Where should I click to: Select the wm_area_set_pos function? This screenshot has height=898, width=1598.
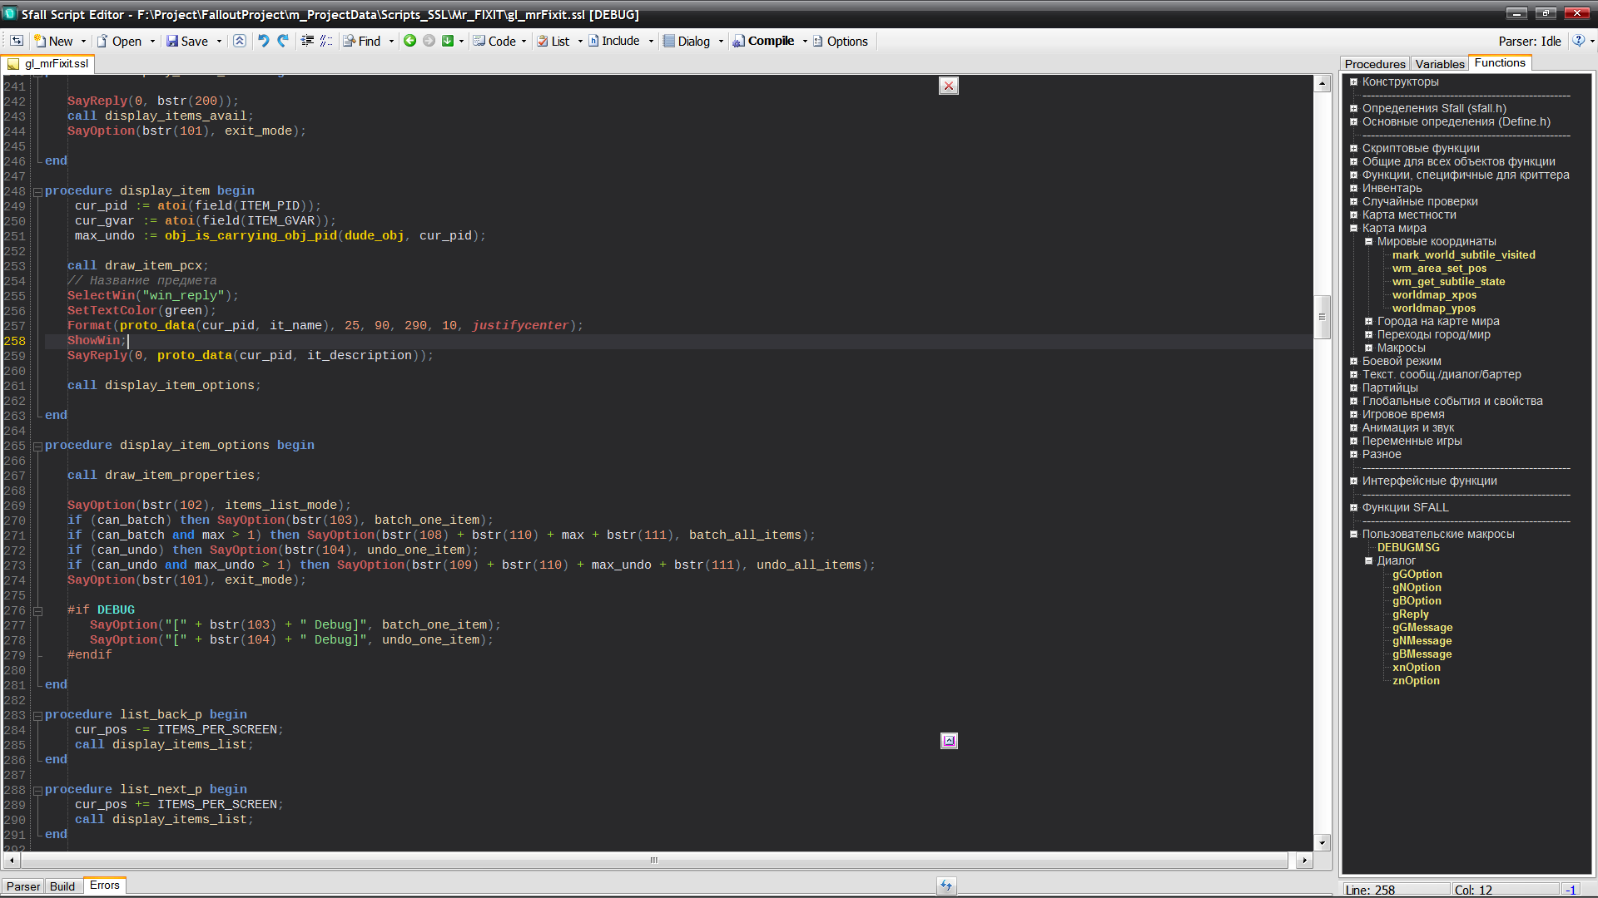coord(1439,268)
